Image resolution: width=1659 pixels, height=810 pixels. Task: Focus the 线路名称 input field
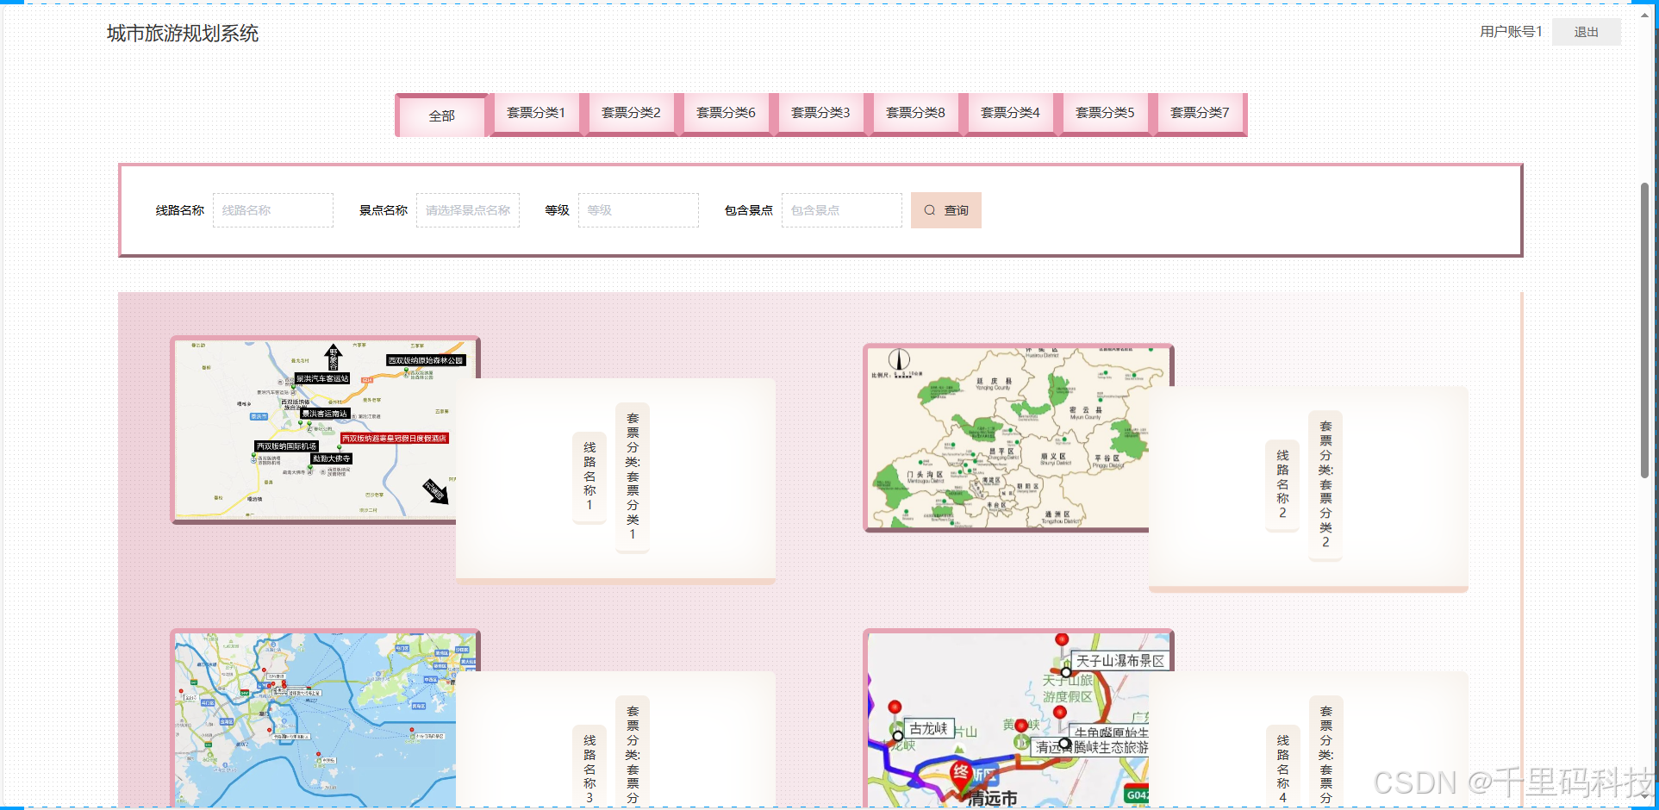[273, 210]
